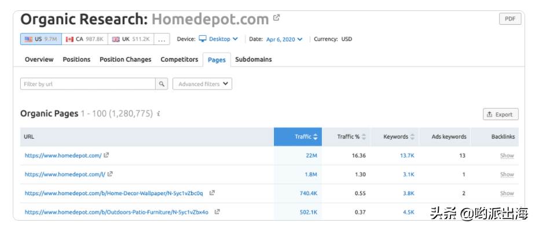Switch to CA 987.8K database
Screen dimensions: 535x227
coord(85,39)
